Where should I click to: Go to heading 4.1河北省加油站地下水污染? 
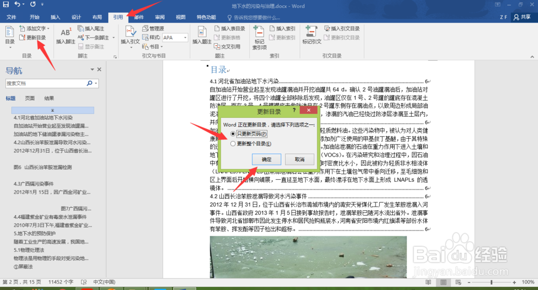pyautogui.click(x=43, y=118)
